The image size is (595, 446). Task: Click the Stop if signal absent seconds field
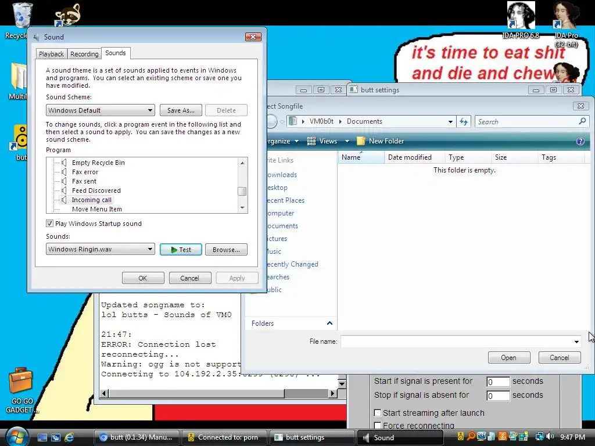(498, 395)
